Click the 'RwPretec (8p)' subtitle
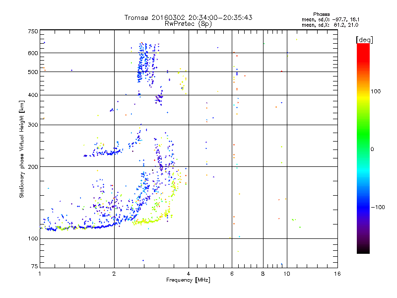This screenshot has width=397, height=298. [188, 24]
